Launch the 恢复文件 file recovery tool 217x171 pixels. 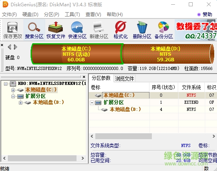pos(56,30)
